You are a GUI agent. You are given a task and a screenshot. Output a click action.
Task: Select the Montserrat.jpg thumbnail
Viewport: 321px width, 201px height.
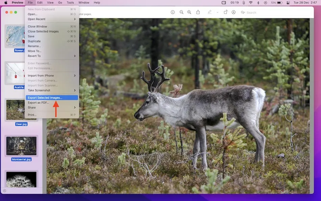[x=21, y=146]
